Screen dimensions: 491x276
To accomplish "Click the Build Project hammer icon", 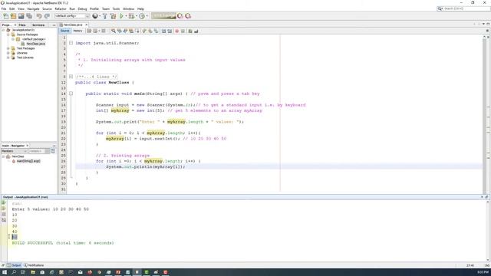I will [105, 16].
